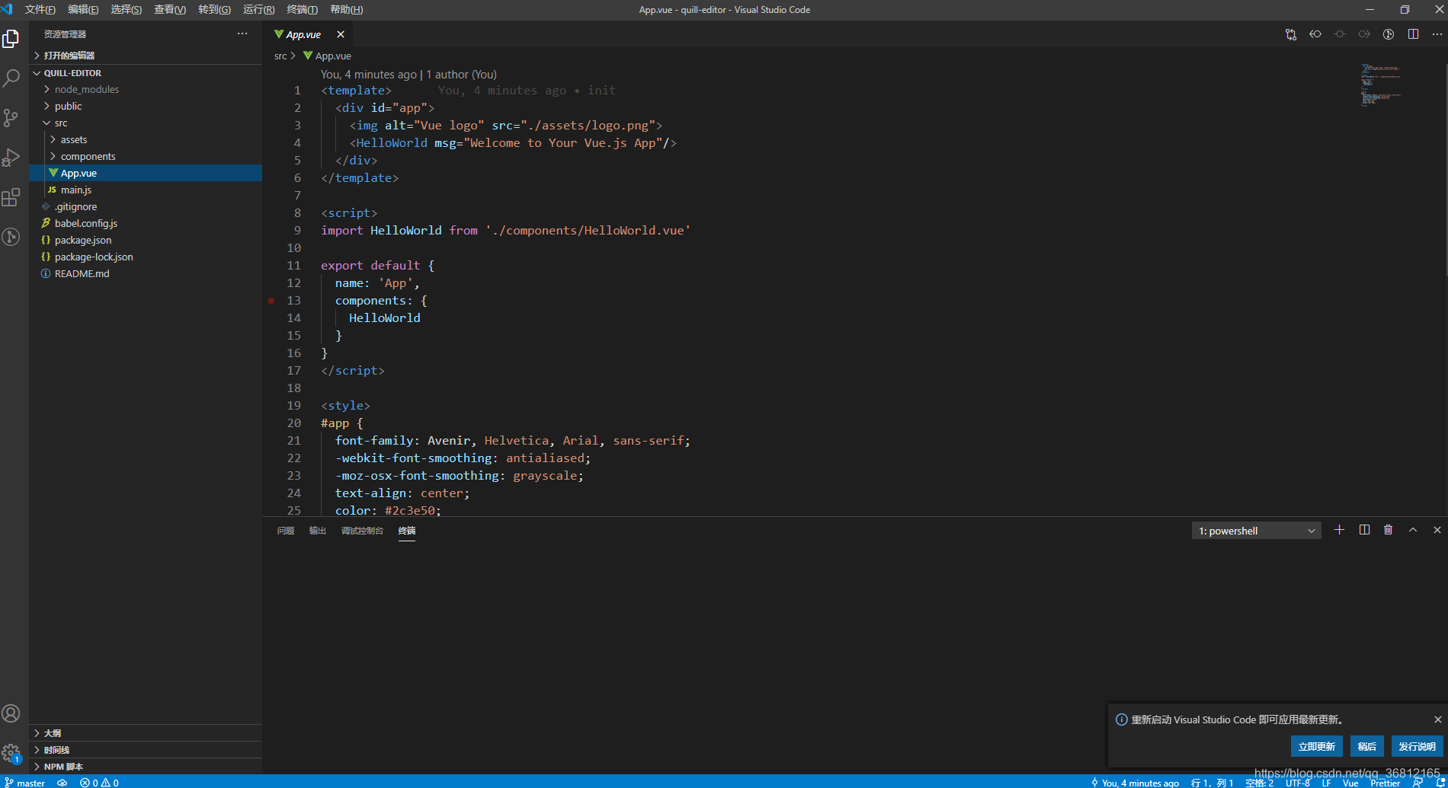Image resolution: width=1448 pixels, height=788 pixels.
Task: Open the Explorer view in activity bar
Action: pos(11,38)
